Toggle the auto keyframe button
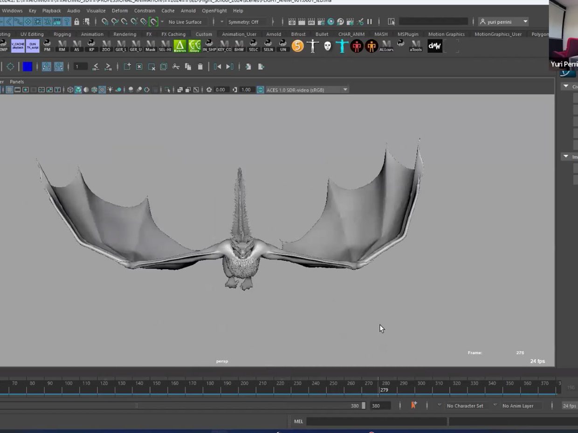 click(x=413, y=406)
